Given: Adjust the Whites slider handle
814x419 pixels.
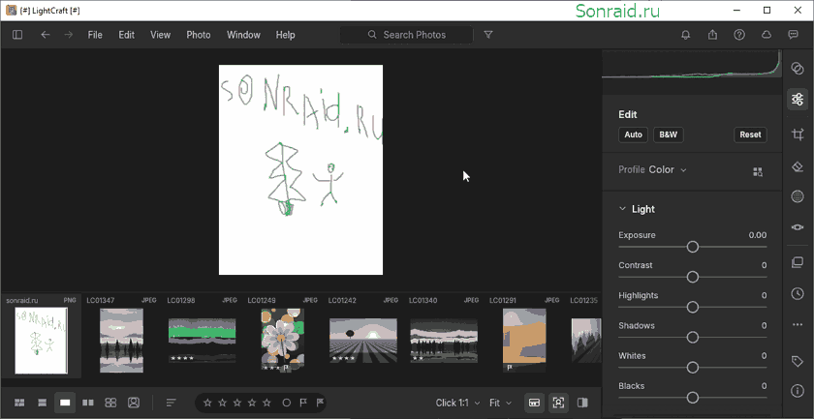Looking at the screenshot, I should [x=693, y=368].
